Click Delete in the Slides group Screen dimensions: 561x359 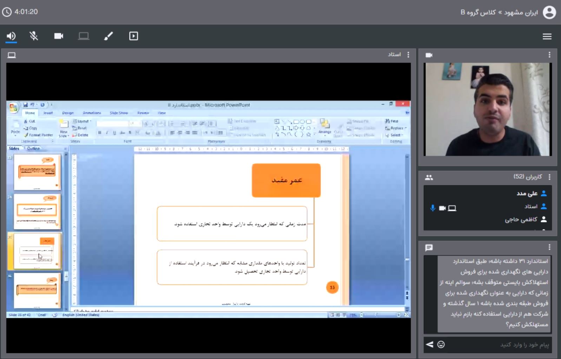point(80,135)
